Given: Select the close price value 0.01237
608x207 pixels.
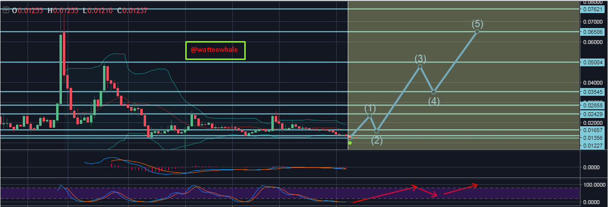Looking at the screenshot, I should [x=135, y=10].
